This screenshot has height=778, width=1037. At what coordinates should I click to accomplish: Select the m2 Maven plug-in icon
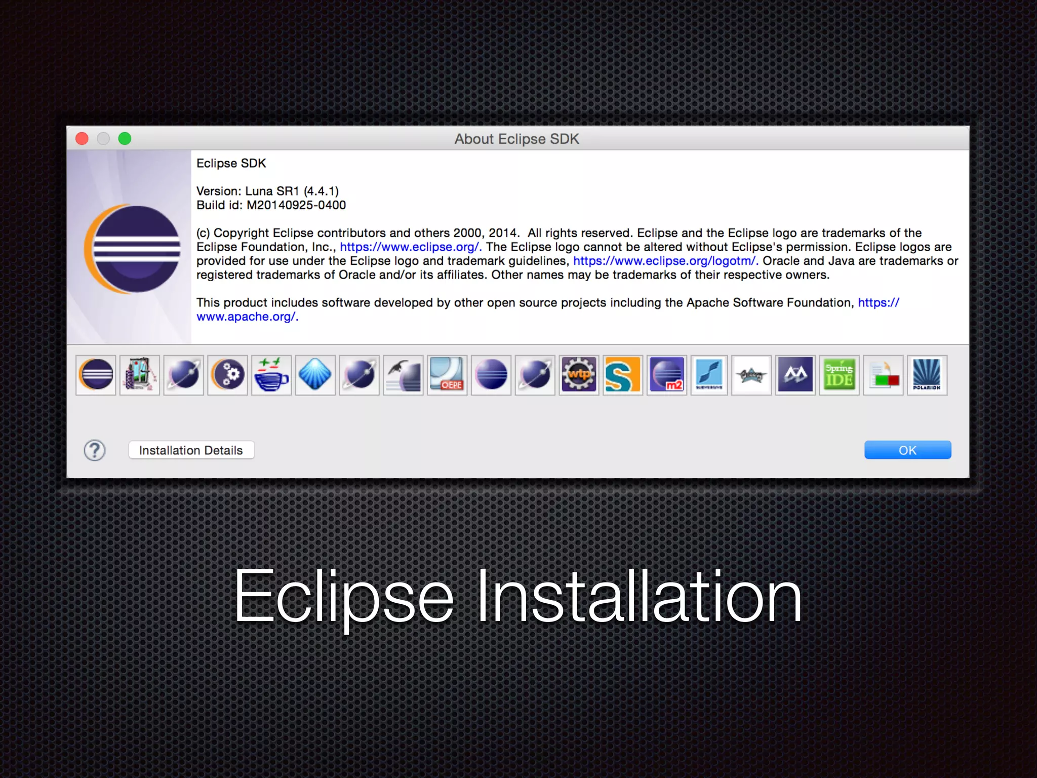pos(667,375)
